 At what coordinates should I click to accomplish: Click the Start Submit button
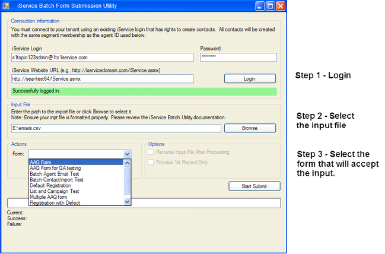254,186
